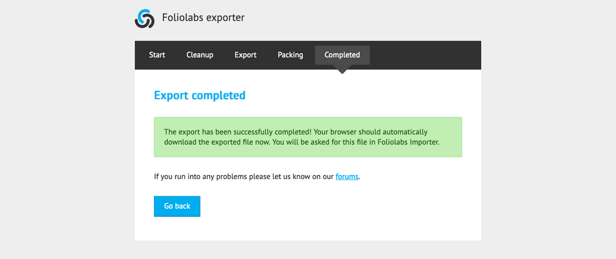Screen dimensions: 616x259
Task: Select the highlighted Completed tab
Action: [x=342, y=55]
